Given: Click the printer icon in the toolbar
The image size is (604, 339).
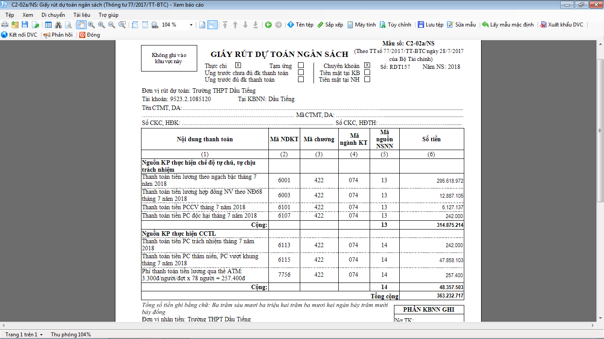Looking at the screenshot, I should click(x=5, y=25).
